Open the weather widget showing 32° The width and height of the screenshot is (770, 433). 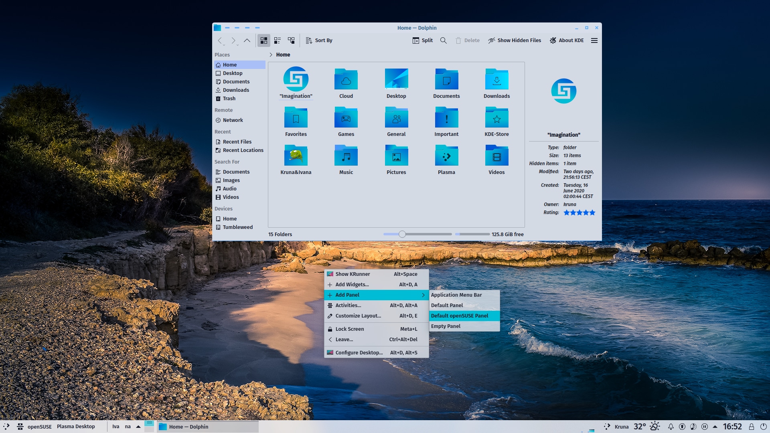(646, 427)
